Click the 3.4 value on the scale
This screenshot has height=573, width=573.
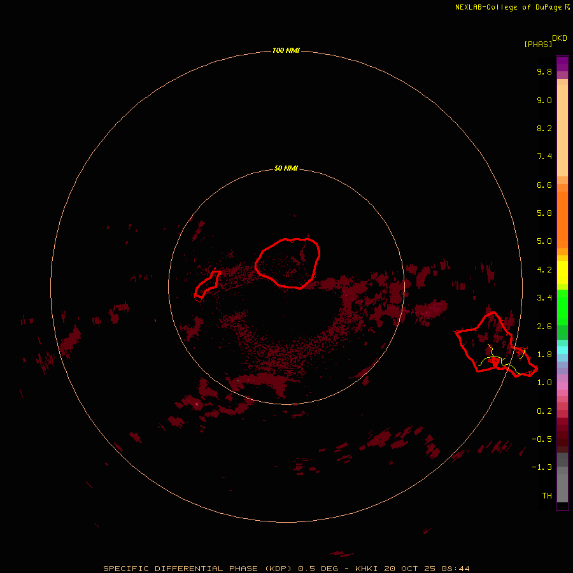pyautogui.click(x=544, y=298)
